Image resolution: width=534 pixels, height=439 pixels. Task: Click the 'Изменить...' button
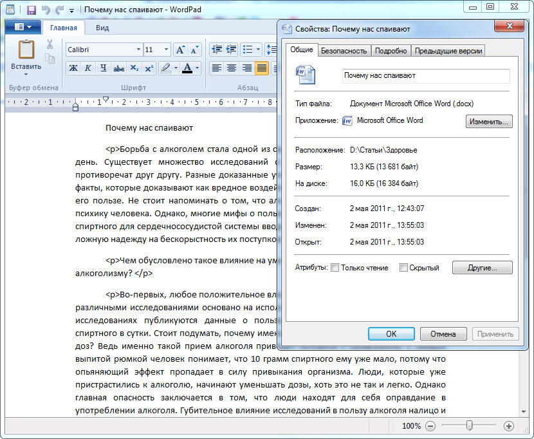click(x=489, y=121)
